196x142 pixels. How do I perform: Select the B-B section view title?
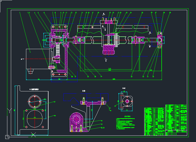(84, 91)
